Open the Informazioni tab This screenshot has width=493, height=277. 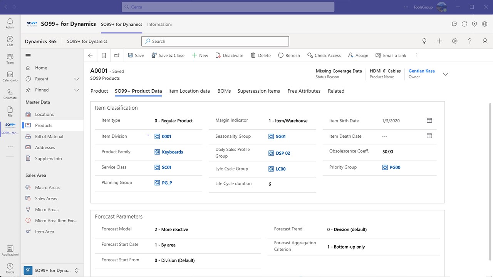click(x=159, y=24)
